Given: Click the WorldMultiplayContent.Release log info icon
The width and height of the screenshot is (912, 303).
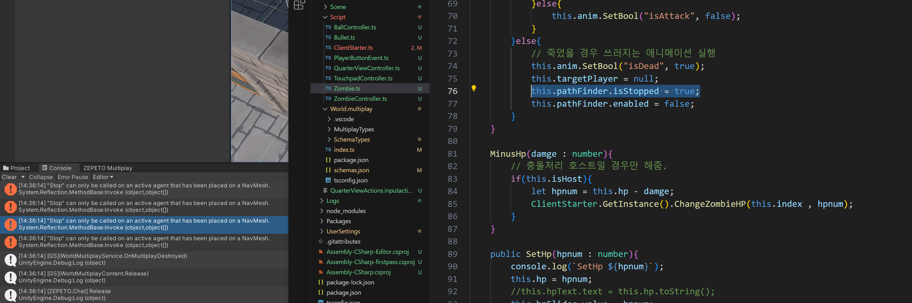Looking at the screenshot, I should (x=11, y=277).
